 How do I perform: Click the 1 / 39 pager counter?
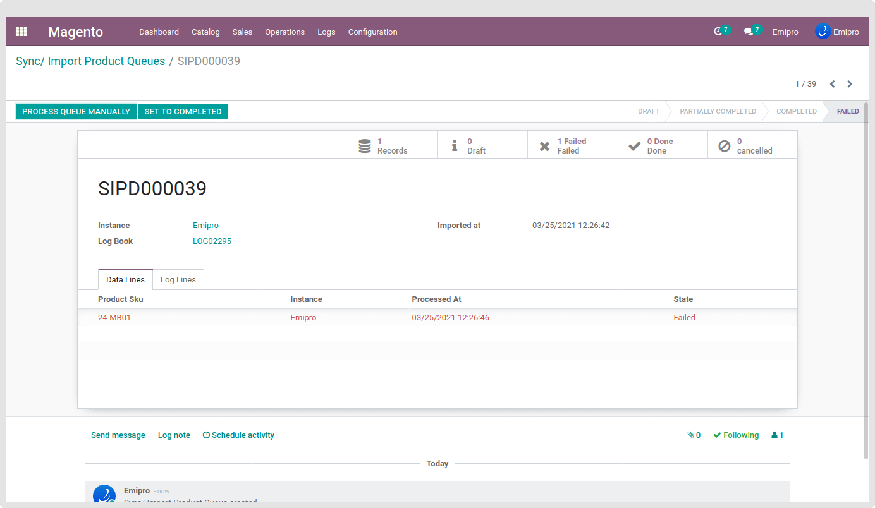point(805,84)
